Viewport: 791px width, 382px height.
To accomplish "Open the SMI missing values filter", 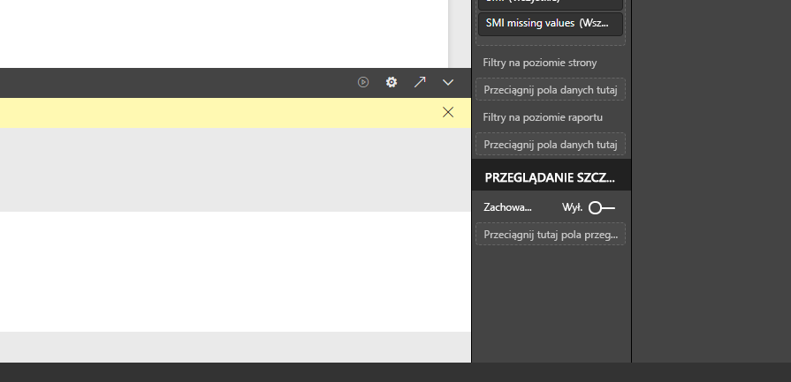I will 551,24.
